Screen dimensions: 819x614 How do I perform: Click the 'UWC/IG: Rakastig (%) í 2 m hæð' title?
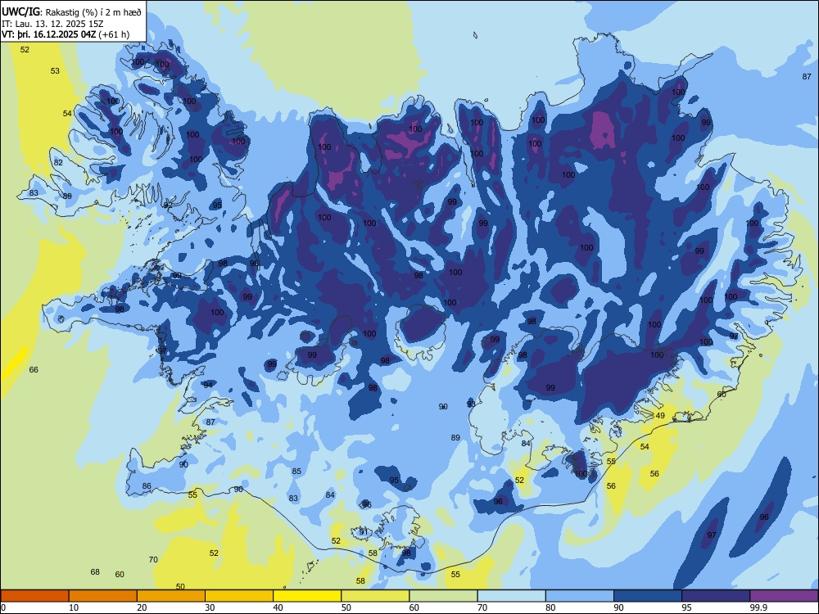tap(71, 12)
